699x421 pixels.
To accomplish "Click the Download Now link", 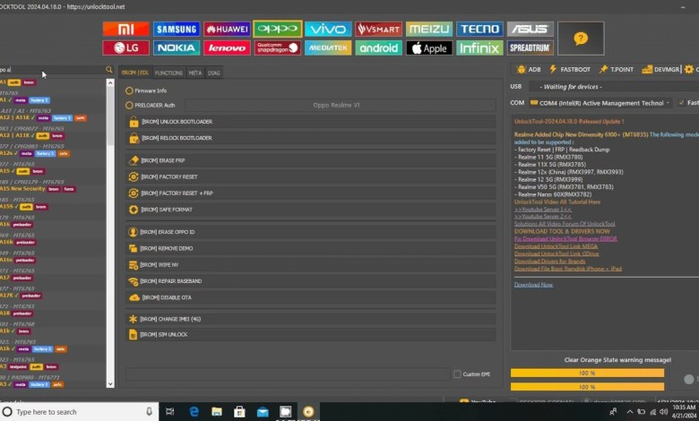I will (533, 285).
